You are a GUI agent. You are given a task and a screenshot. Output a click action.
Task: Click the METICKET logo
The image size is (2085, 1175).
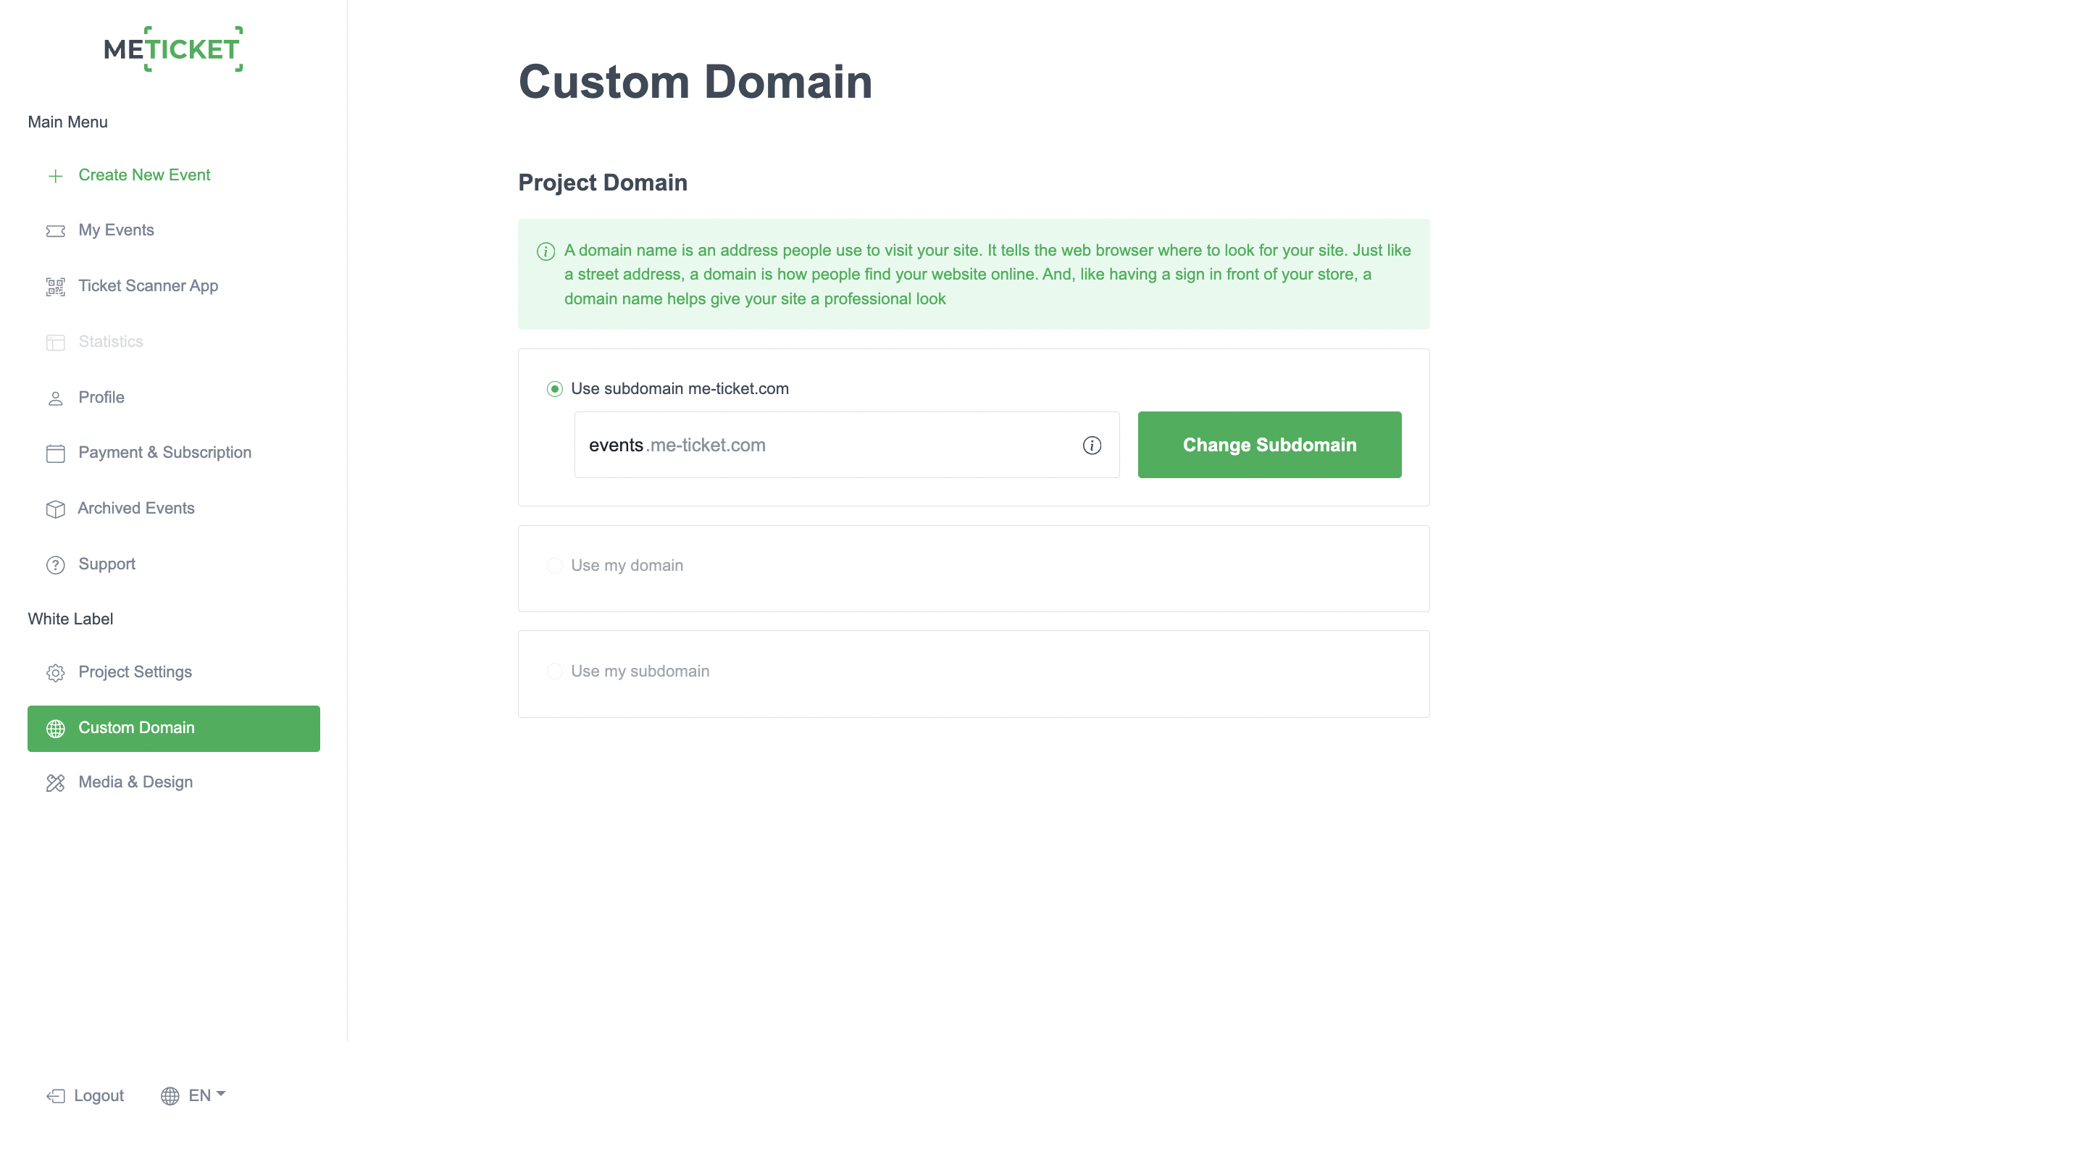[x=173, y=49]
